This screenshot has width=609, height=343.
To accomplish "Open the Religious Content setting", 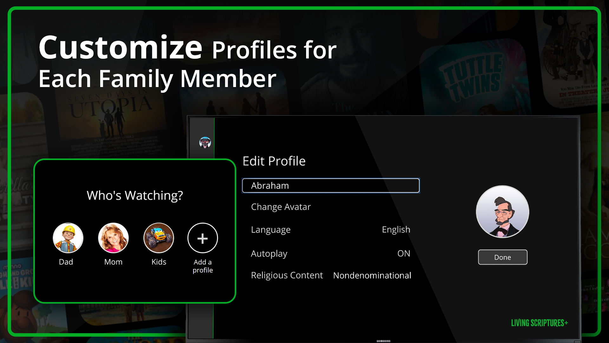I will point(287,275).
